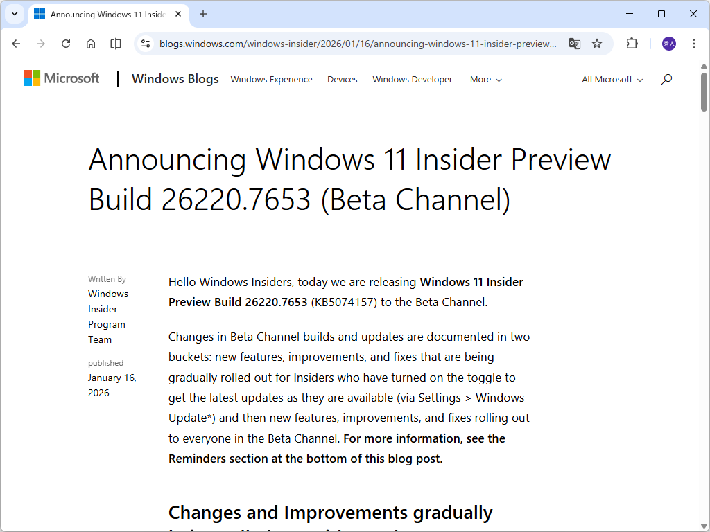Click the 'Written By' label
Screen dimensions: 710x532
click(x=107, y=279)
